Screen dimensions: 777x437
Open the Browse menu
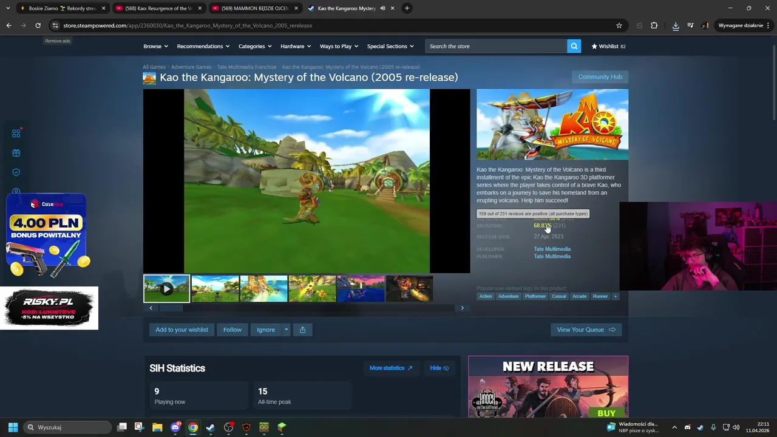(x=155, y=46)
